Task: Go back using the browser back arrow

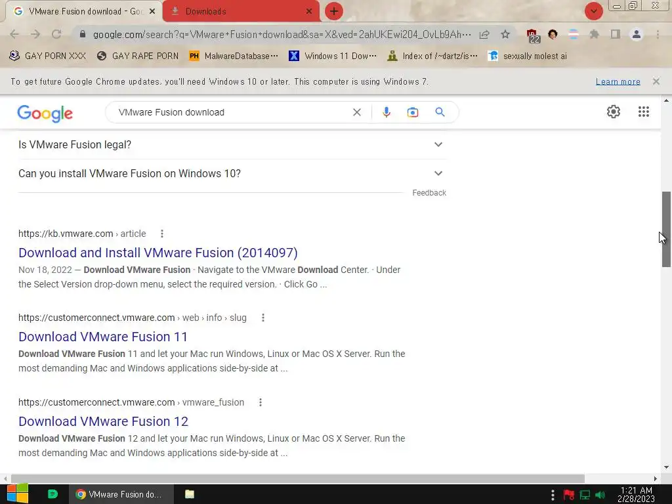Action: (x=14, y=34)
